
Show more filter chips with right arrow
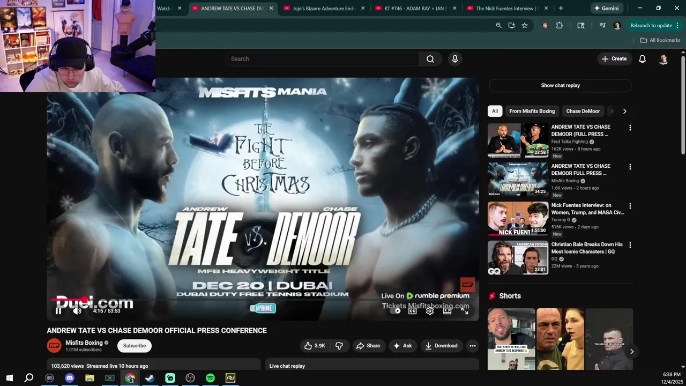tap(624, 111)
